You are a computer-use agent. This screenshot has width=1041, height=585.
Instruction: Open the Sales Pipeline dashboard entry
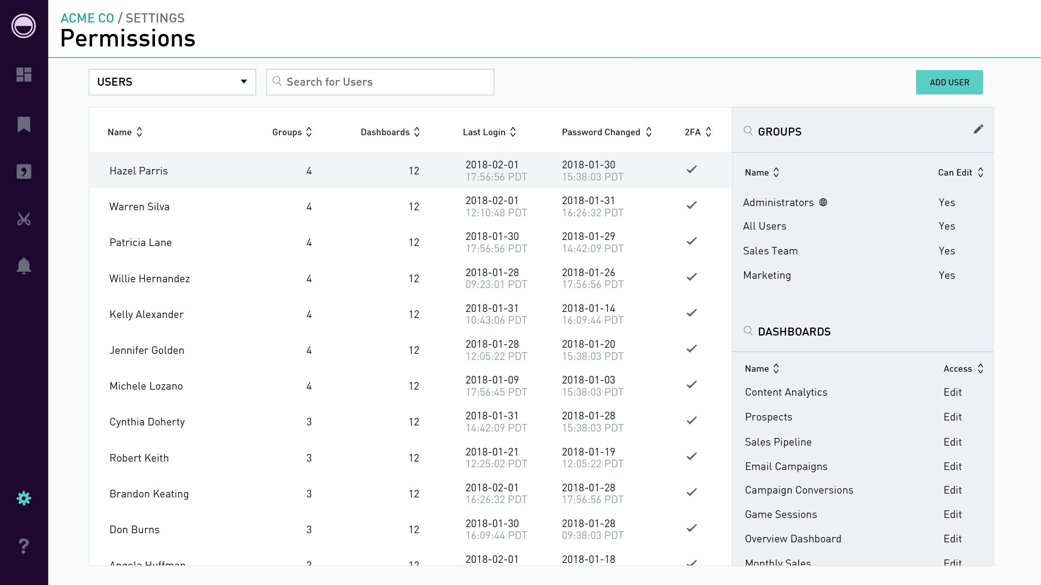coord(778,441)
